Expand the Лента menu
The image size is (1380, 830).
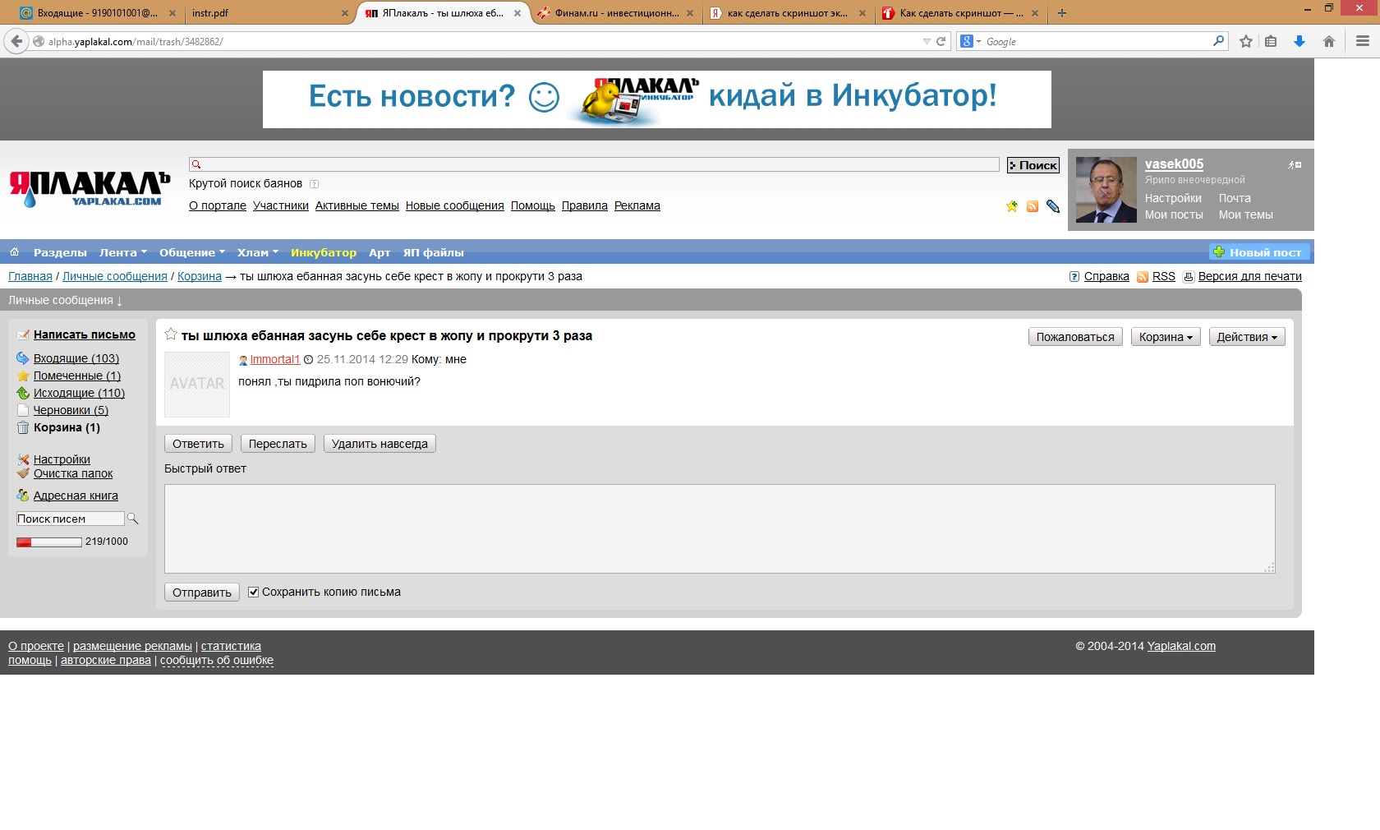123,252
